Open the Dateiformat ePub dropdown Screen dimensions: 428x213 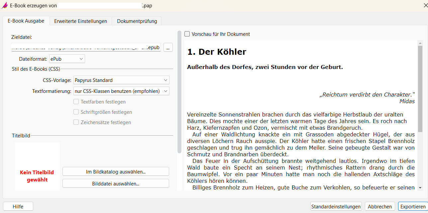point(67,59)
